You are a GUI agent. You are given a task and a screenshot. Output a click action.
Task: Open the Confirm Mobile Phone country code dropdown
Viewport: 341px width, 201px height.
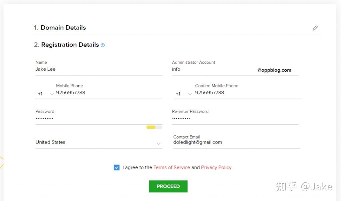pos(183,94)
